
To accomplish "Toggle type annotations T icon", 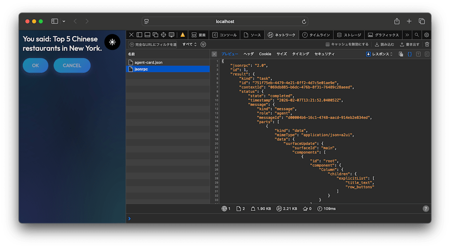I will [418, 54].
